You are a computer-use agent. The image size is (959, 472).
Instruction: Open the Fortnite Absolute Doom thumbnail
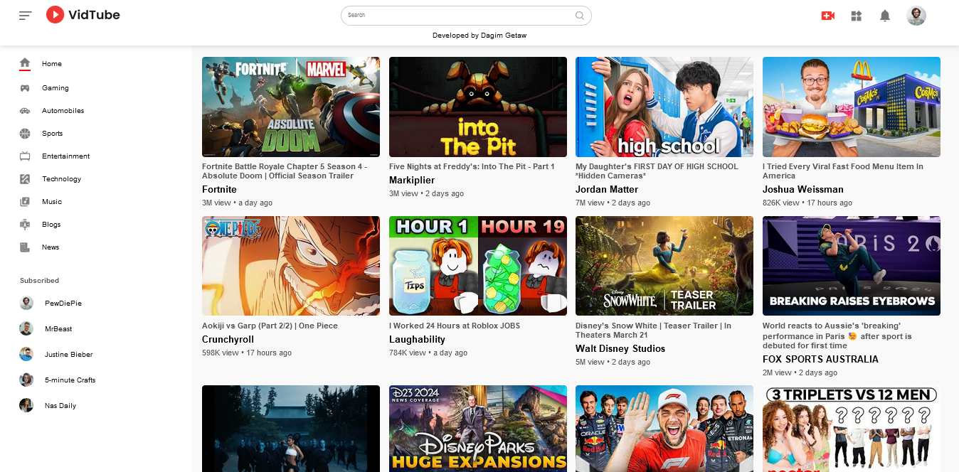(291, 107)
